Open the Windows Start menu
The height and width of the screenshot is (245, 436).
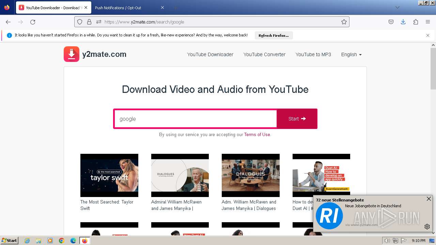coord(9,240)
